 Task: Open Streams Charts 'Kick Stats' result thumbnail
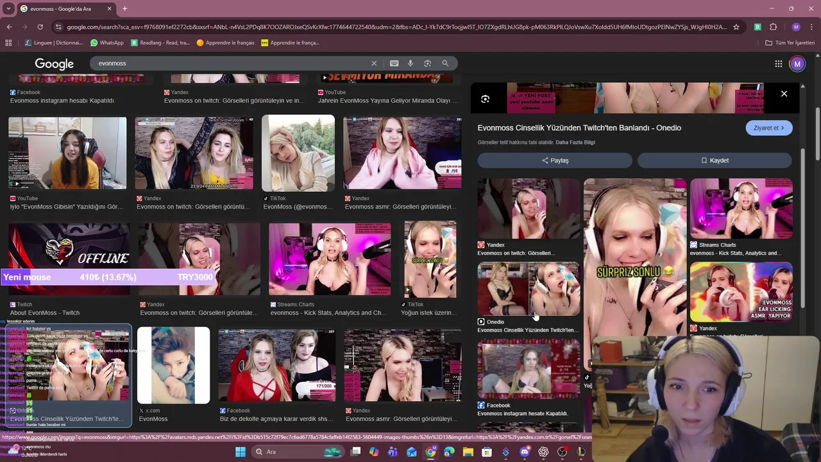click(330, 259)
